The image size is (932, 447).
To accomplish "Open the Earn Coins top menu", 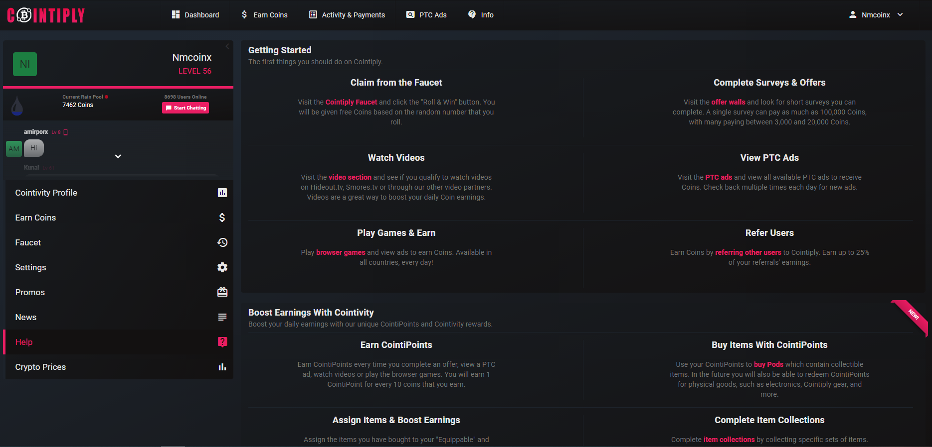I will (x=264, y=15).
